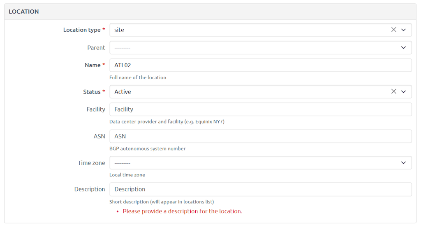Click the 'Status' field label
Viewport: 421px width, 228px height.
tap(92, 92)
